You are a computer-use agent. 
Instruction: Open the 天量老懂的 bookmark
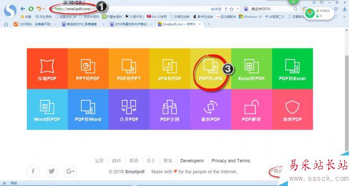112,17
